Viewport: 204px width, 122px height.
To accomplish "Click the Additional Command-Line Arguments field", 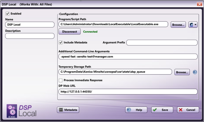I will [128, 57].
